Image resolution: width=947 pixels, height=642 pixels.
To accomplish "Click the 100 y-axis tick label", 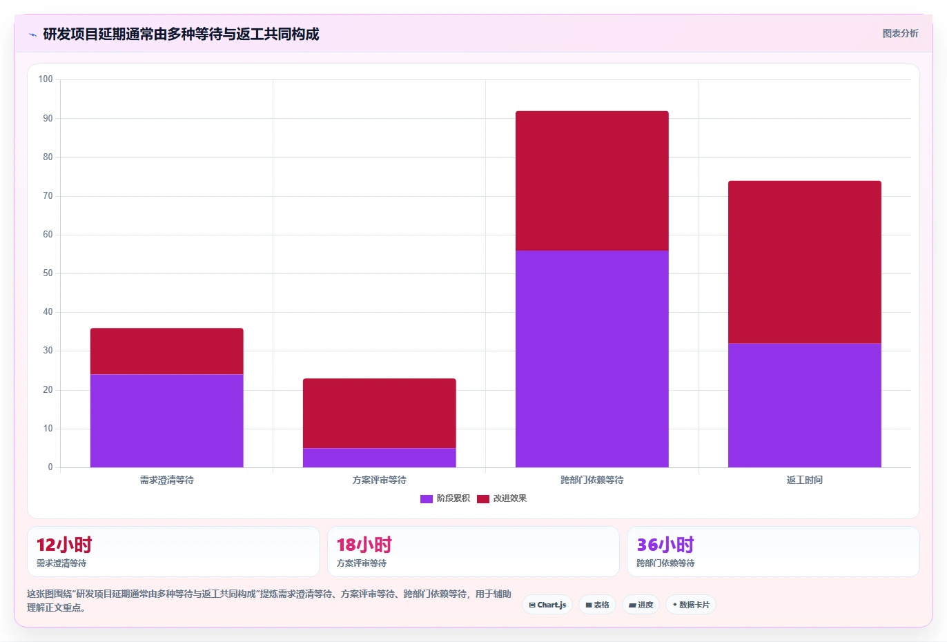I will (x=46, y=79).
